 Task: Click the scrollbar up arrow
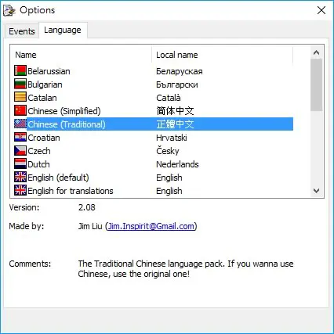click(316, 53)
